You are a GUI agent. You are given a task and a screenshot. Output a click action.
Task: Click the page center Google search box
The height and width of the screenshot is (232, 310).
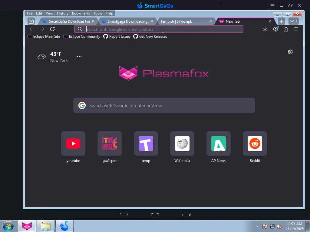click(x=164, y=105)
